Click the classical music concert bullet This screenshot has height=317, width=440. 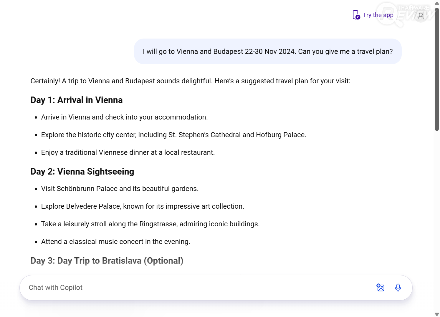coord(115,242)
